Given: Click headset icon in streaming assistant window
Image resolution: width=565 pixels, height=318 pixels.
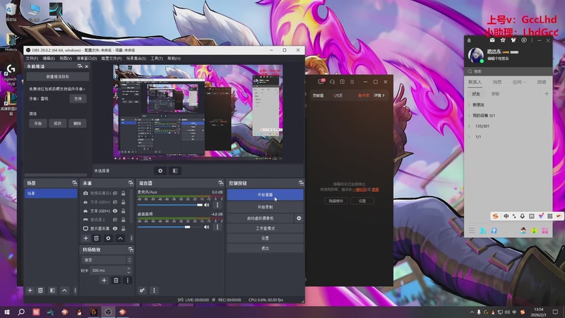Looking at the screenshot, I should click(x=332, y=82).
